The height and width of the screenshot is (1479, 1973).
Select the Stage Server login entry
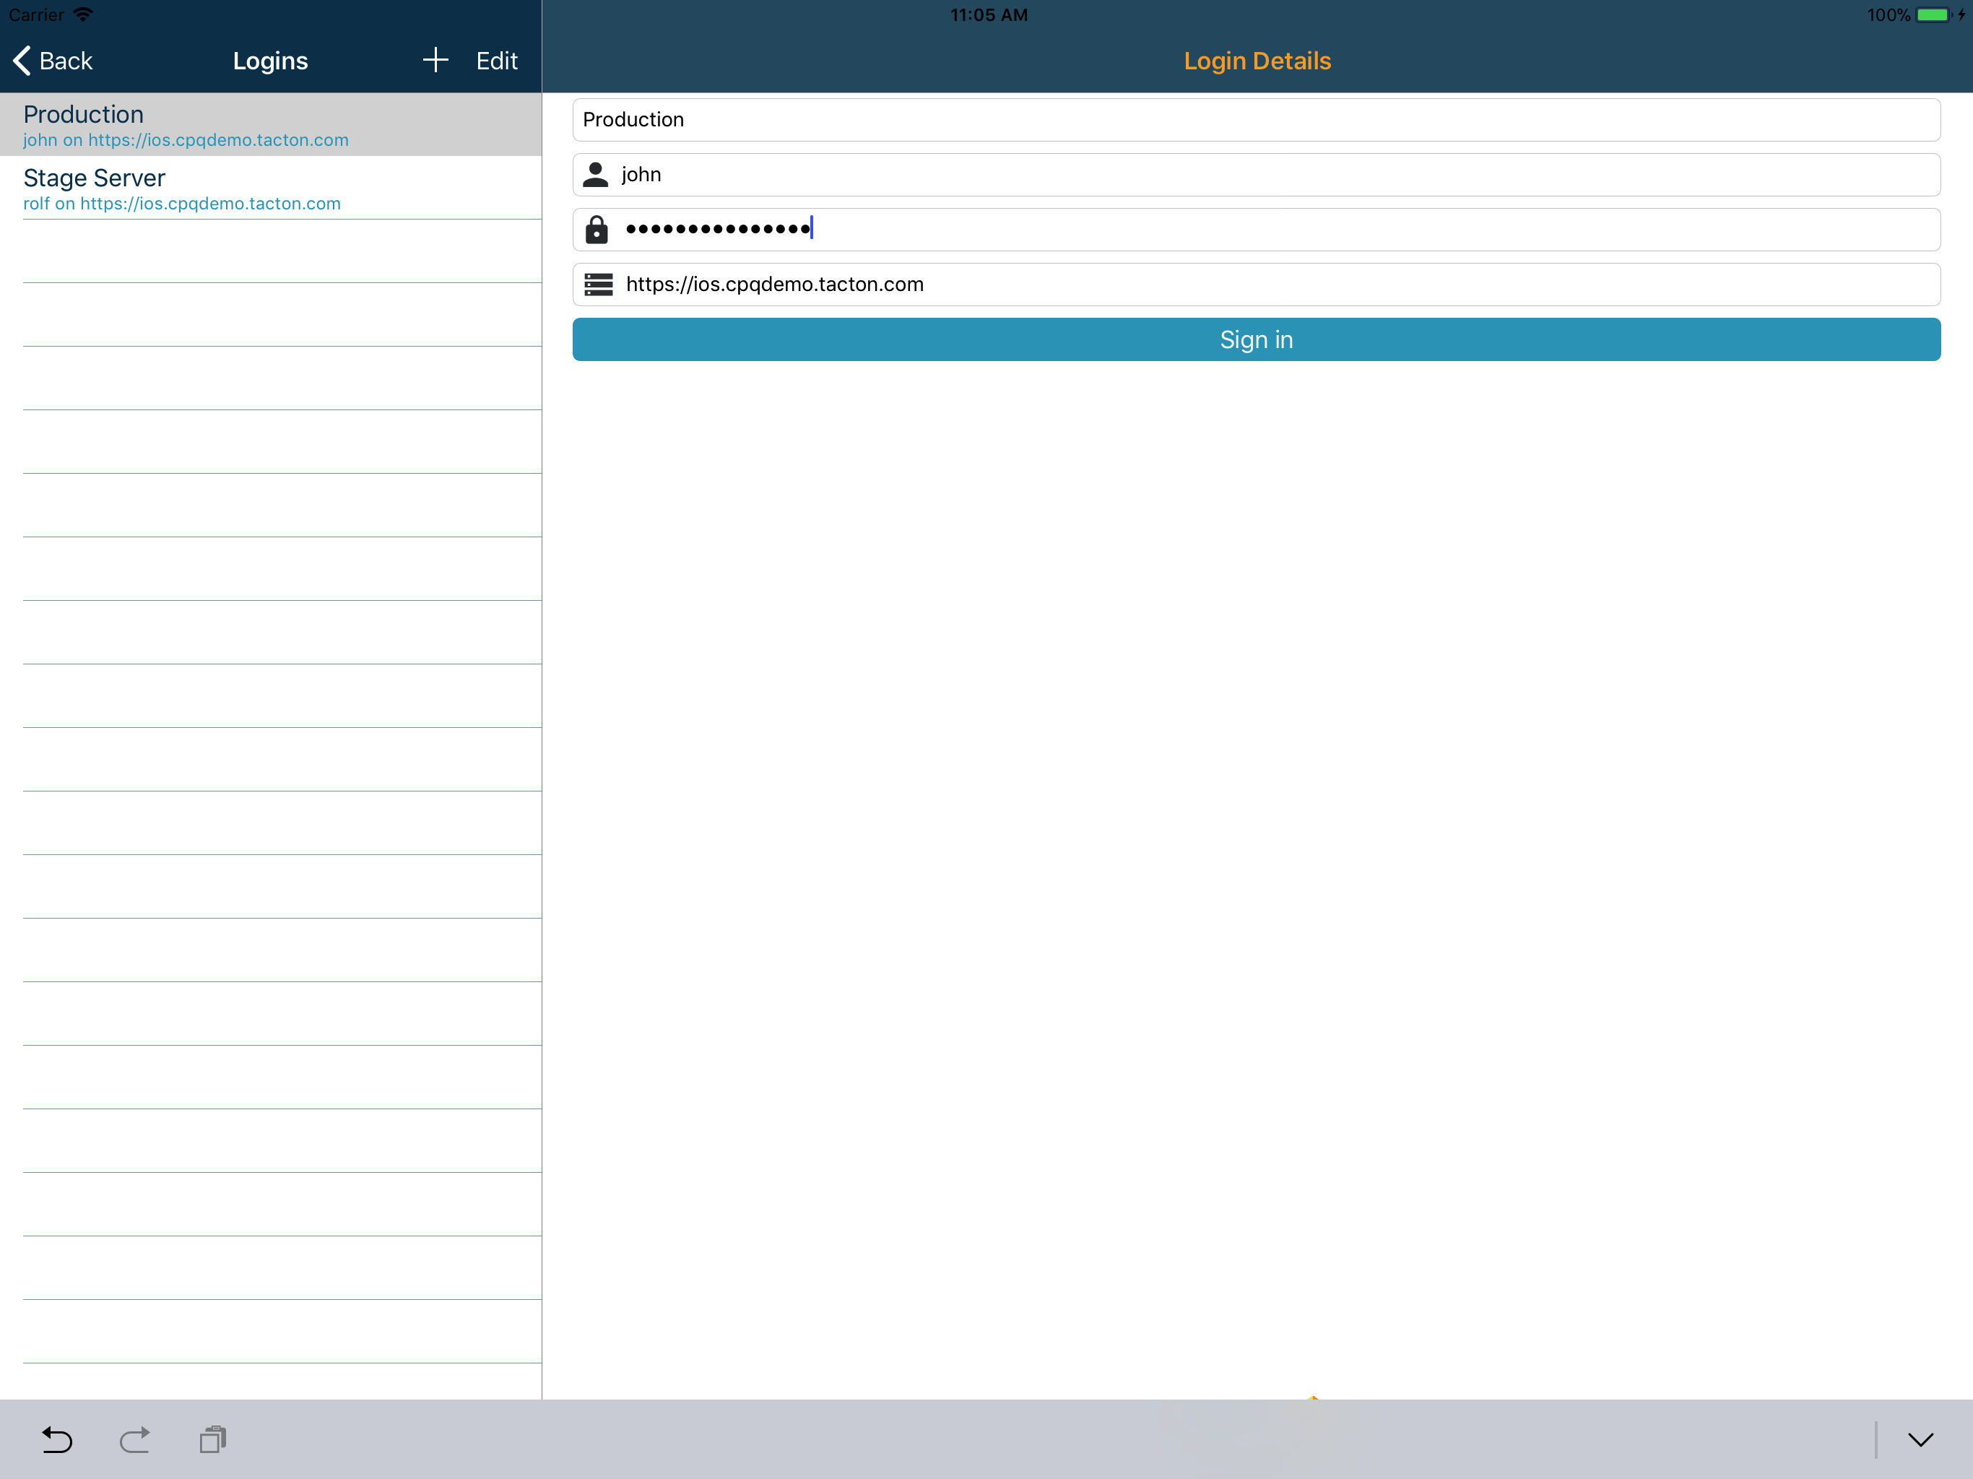point(271,188)
